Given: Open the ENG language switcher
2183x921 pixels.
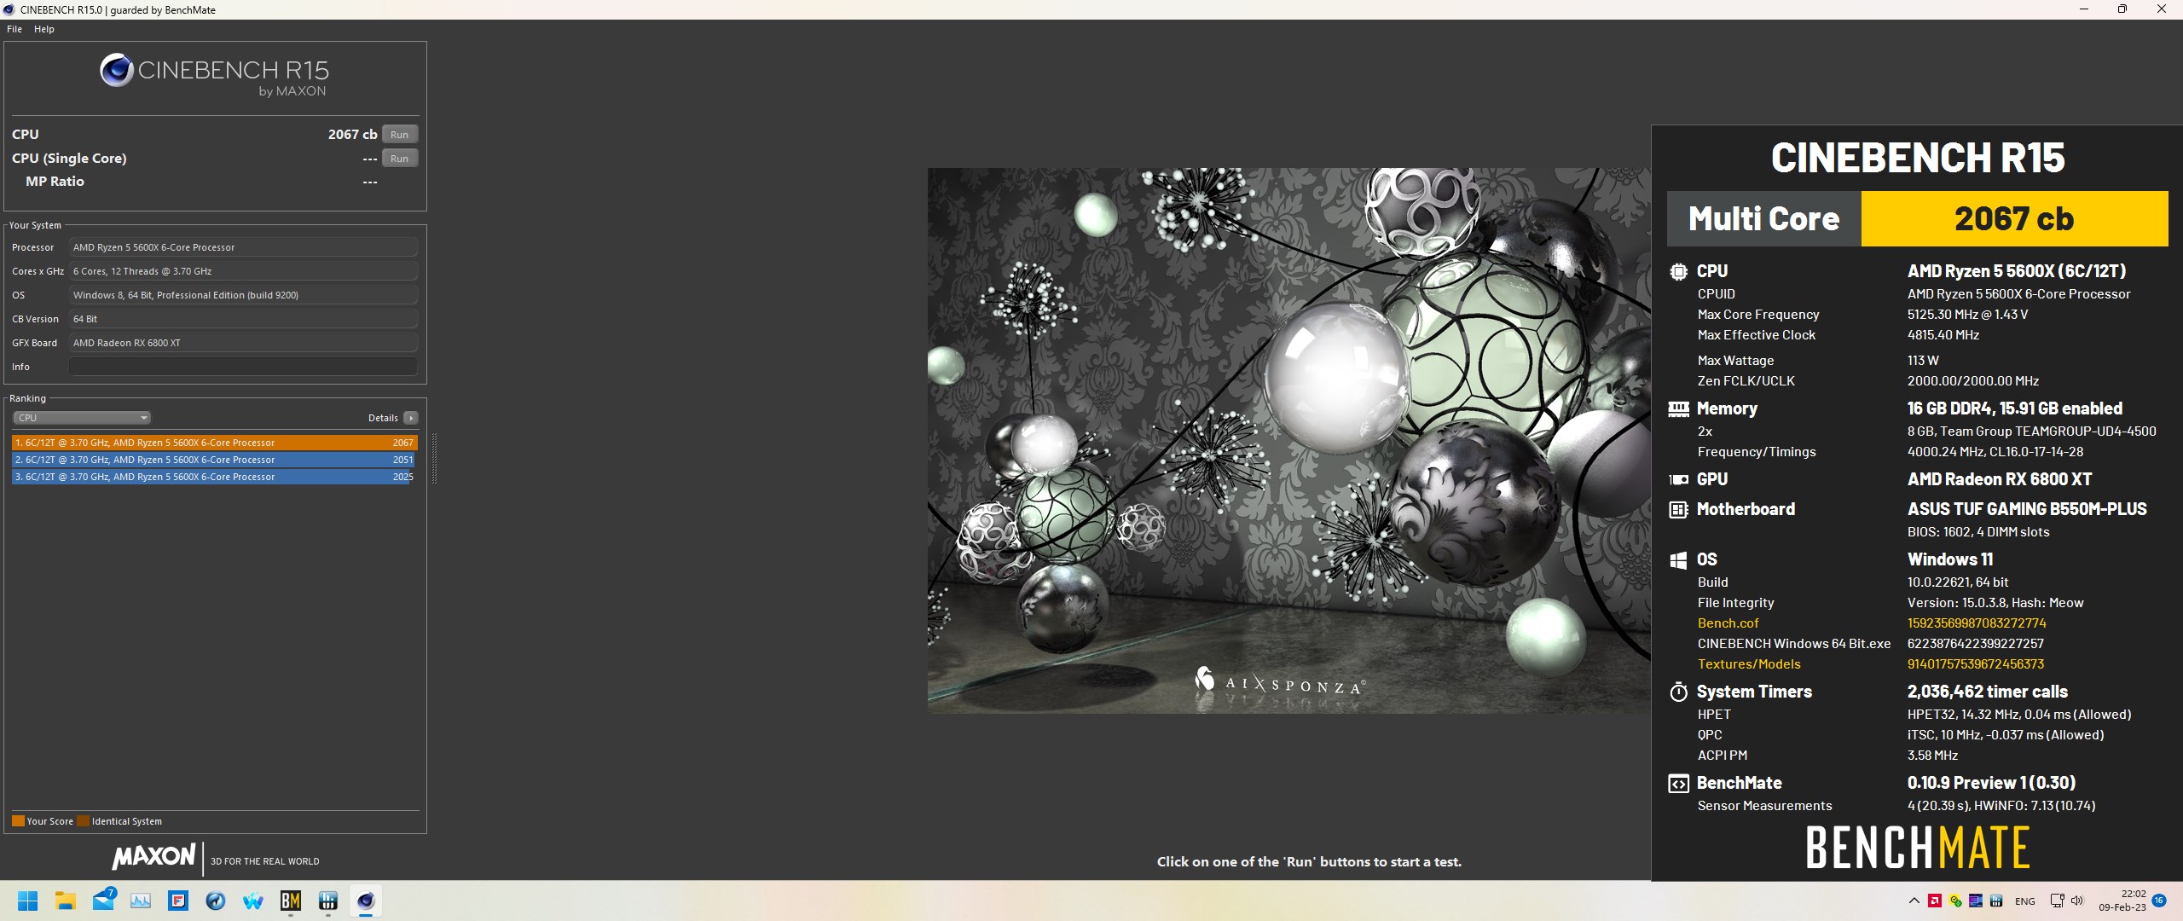Looking at the screenshot, I should pos(2025,901).
